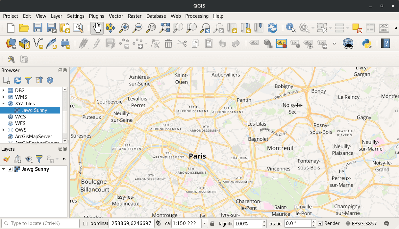Open the Processing menu
The height and width of the screenshot is (229, 399).
(x=197, y=16)
